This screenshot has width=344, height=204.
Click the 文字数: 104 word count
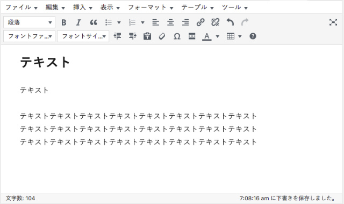[x=20, y=198]
